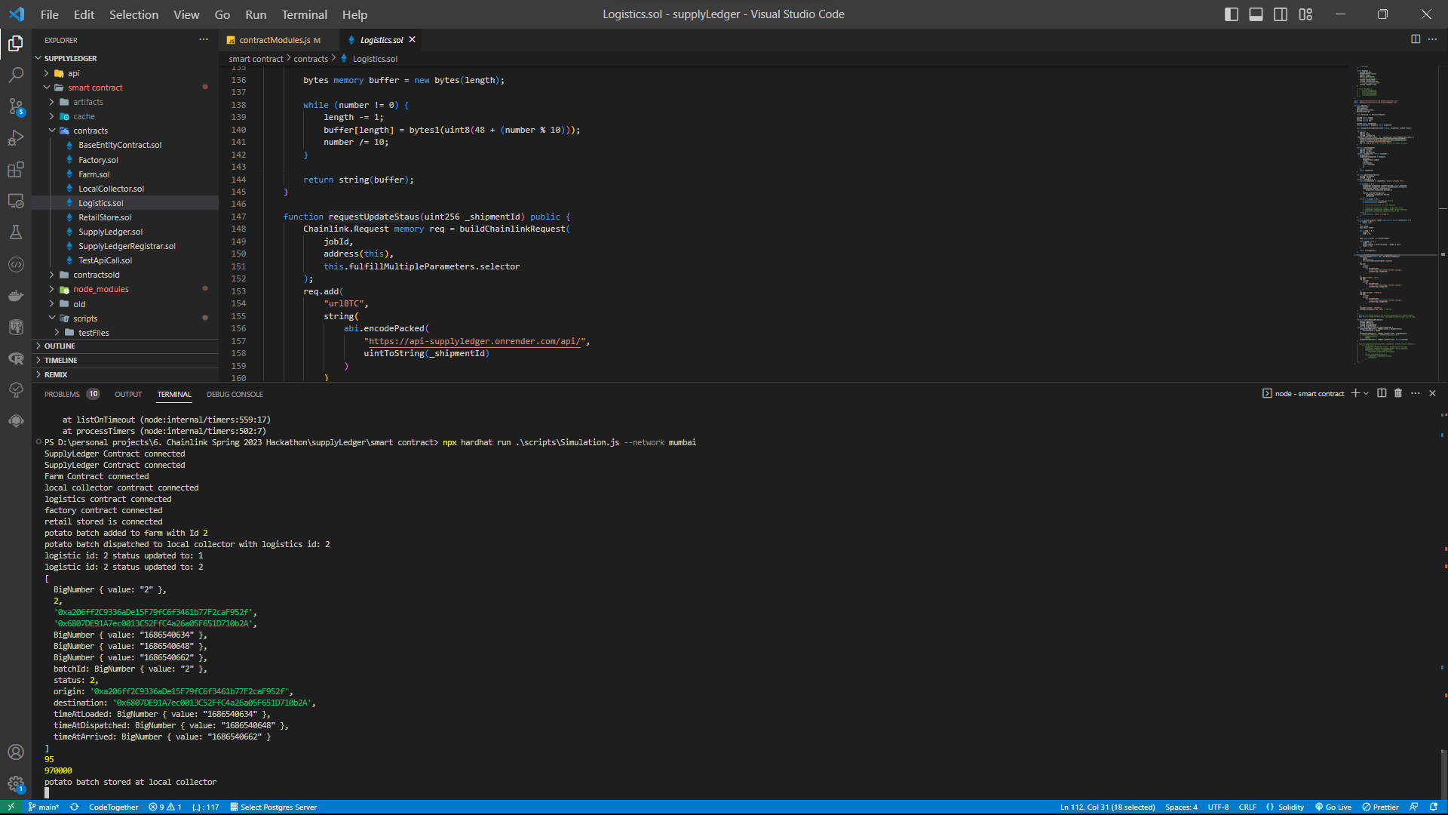Open the Source Control view
Screen dimensions: 1448x815
click(x=16, y=106)
